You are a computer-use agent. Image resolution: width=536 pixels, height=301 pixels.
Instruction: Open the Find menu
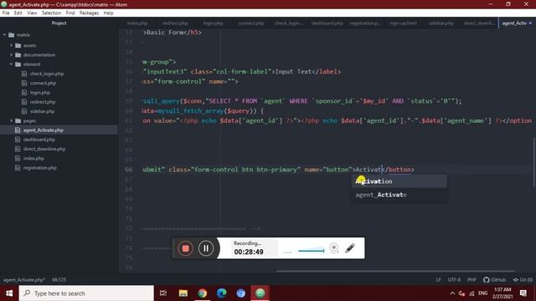tap(70, 13)
